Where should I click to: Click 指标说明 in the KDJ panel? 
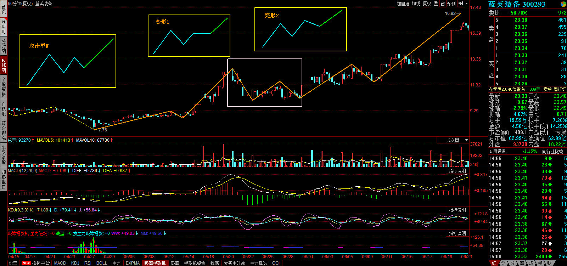pos(457,210)
